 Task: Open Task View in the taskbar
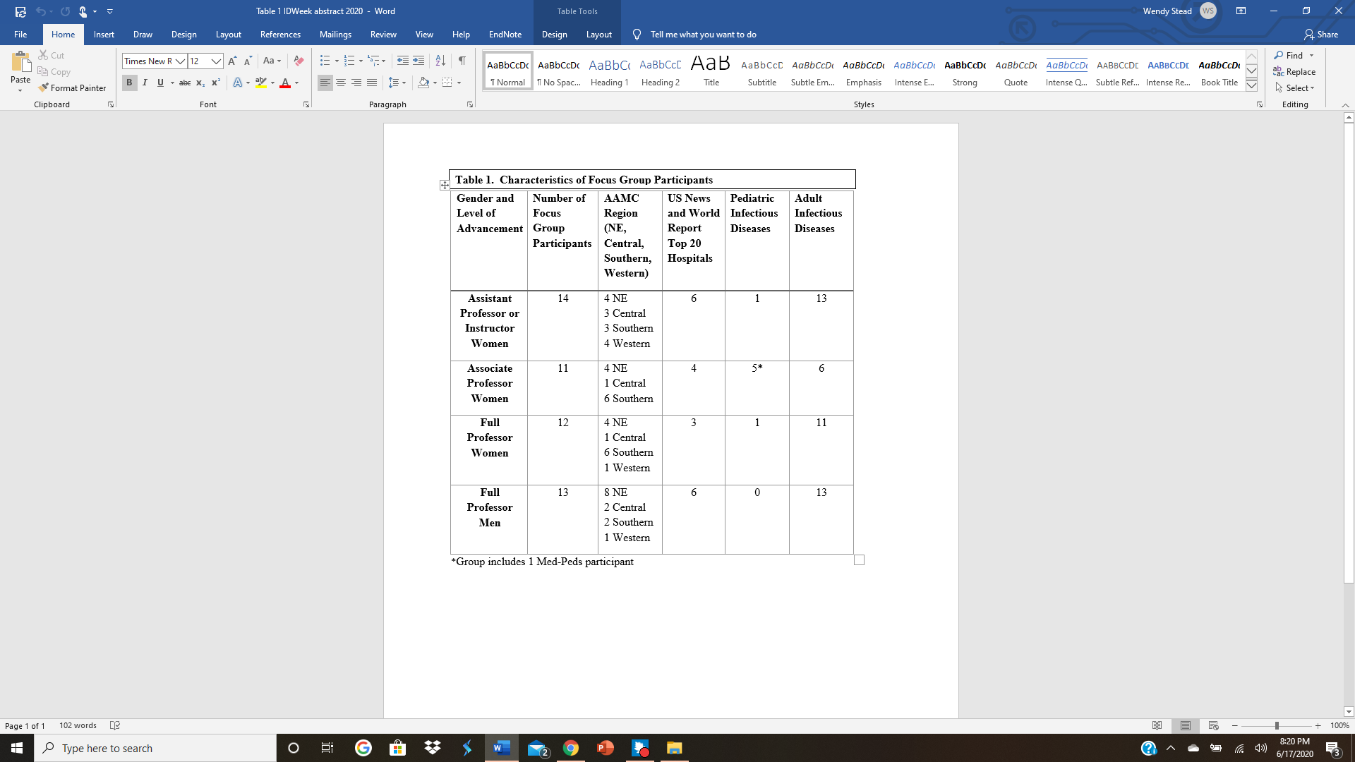coord(327,748)
